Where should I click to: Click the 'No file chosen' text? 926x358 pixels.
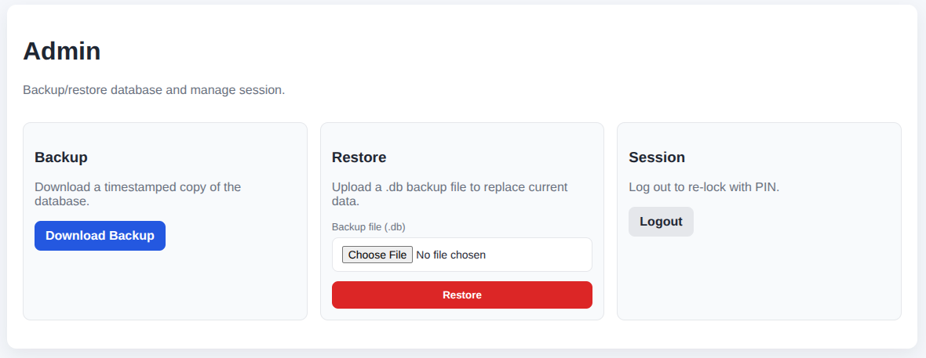pos(450,255)
